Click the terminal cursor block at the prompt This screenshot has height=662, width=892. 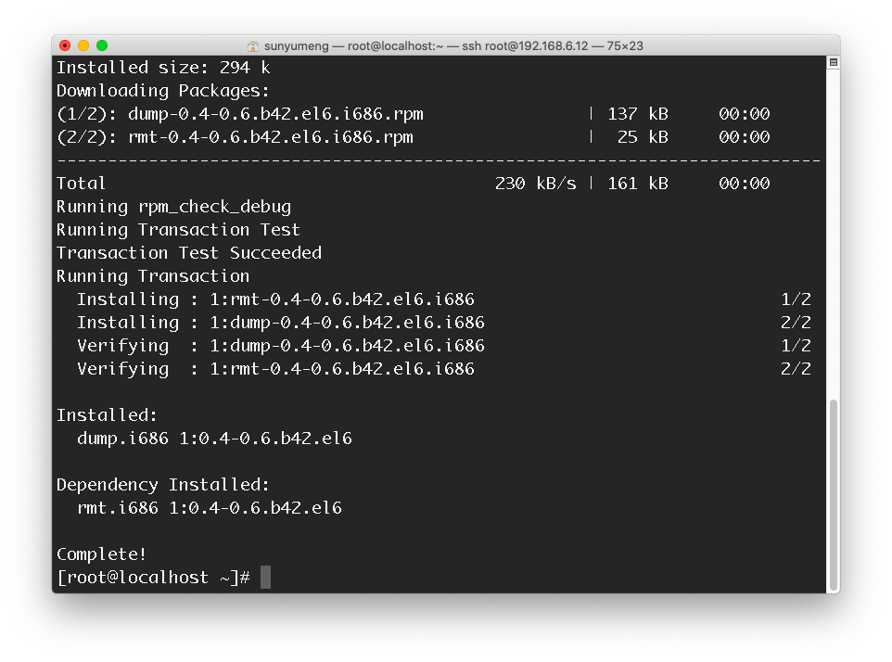pyautogui.click(x=266, y=578)
